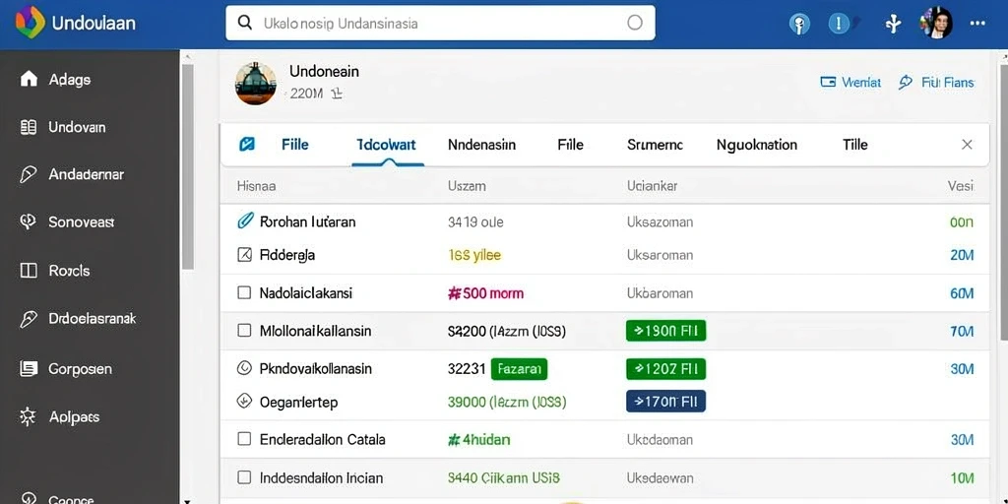Open Undovain in the sidebar

[77, 127]
